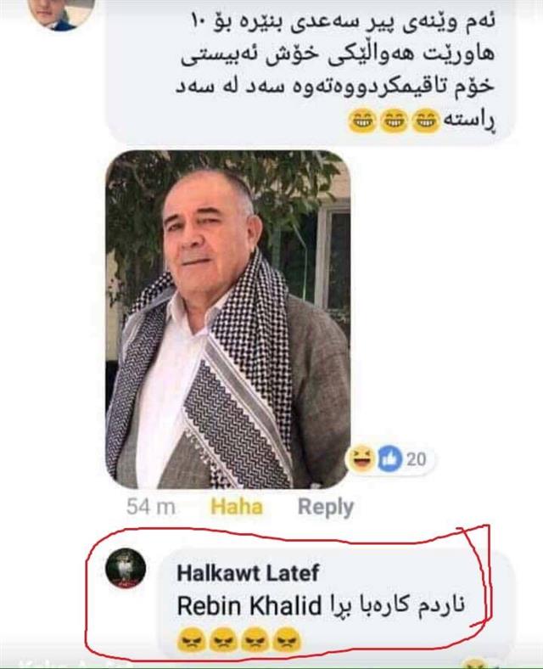Image resolution: width=543 pixels, height=669 pixels.
Task: Click the third angry emoji from the left
Action: [x=254, y=639]
